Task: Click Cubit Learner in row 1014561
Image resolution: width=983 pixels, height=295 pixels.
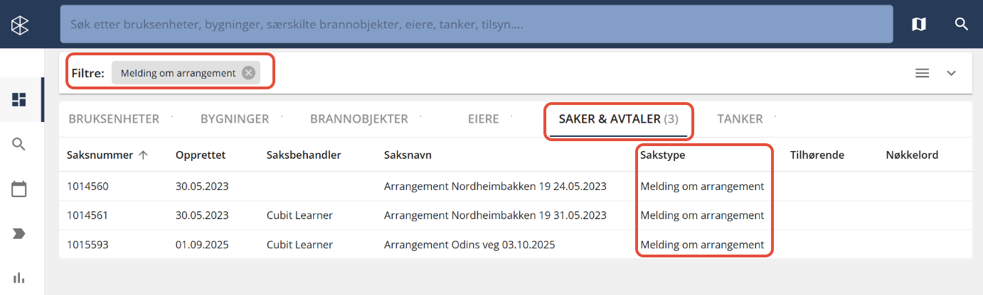Action: [299, 216]
